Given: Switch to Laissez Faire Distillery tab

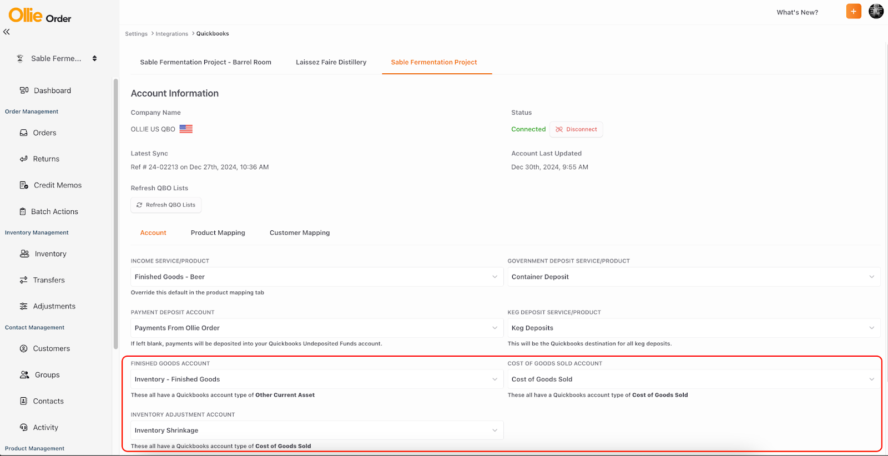Looking at the screenshot, I should click(331, 62).
